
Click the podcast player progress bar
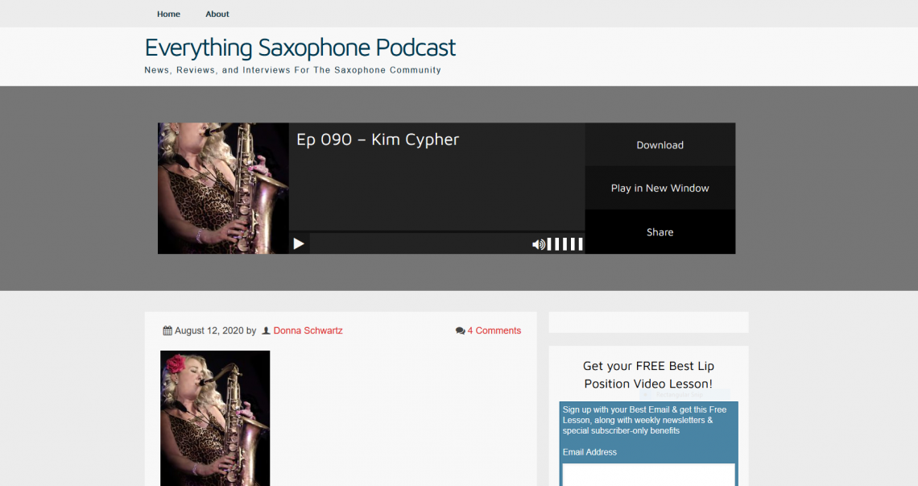pos(419,244)
